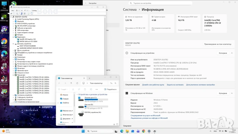Collapse the Процесори tree node
Viewport: 238px width, 134px height.
13,75
